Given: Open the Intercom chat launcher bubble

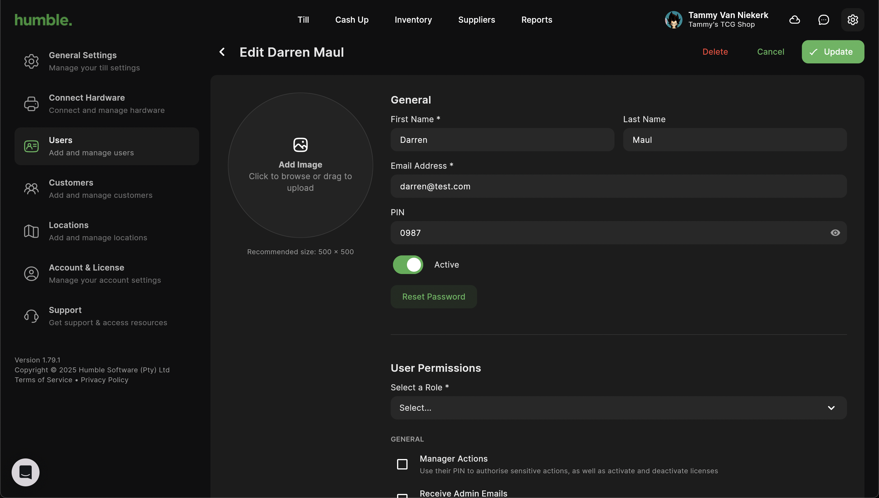Looking at the screenshot, I should (26, 472).
